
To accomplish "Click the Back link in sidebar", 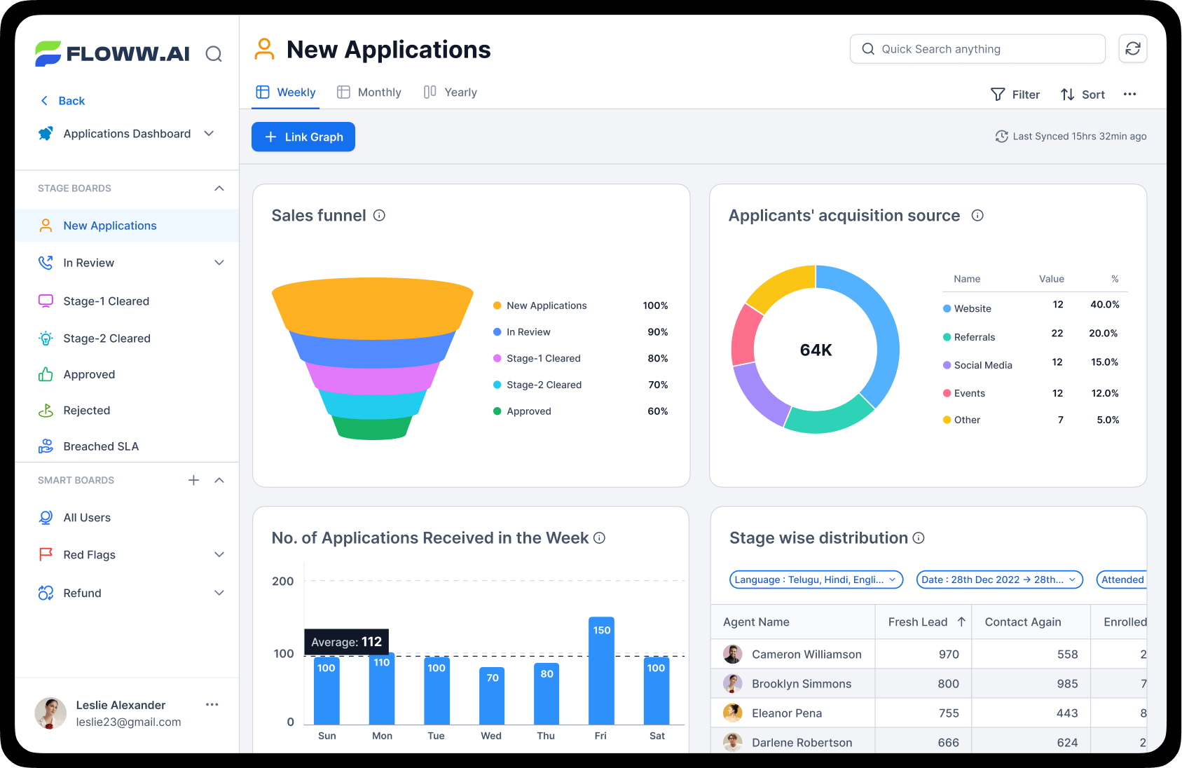I will click(63, 101).
